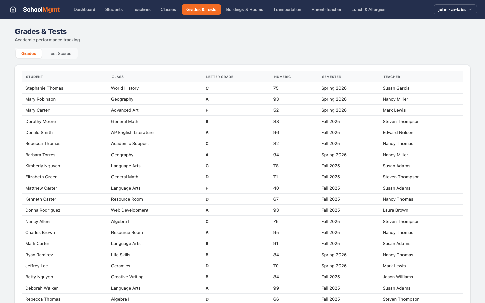This screenshot has height=303, width=485.
Task: Select the row for Stephanie Thomas
Action: (135, 88)
